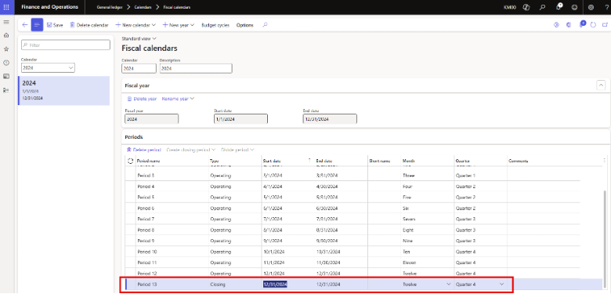Open Favorites star in the sidebar

tap(5, 49)
